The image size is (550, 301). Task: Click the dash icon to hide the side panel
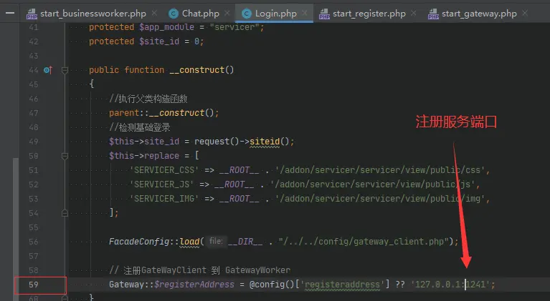[x=9, y=13]
